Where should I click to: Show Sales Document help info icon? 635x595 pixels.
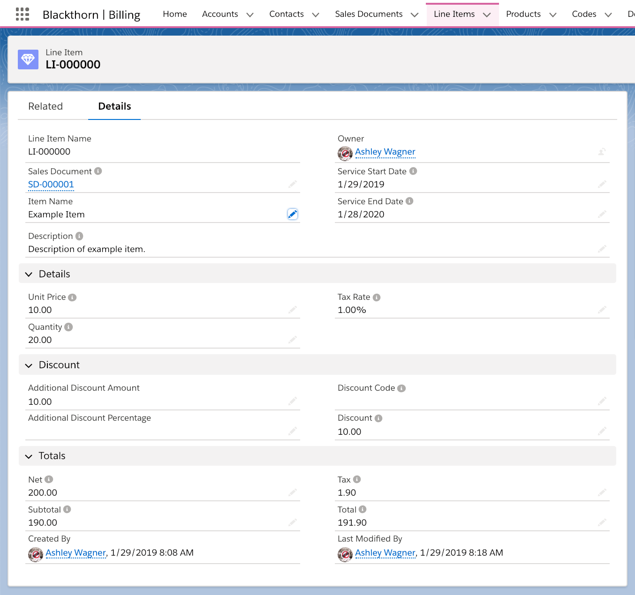[98, 171]
